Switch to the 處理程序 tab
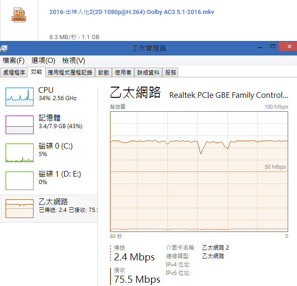Viewport: 297px width, 286px height. tap(14, 72)
